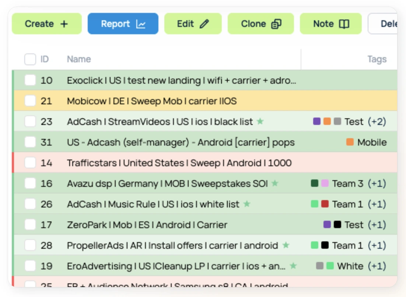The image size is (406, 297).
Task: Click the 'Team 3' tag label
Action: (347, 184)
